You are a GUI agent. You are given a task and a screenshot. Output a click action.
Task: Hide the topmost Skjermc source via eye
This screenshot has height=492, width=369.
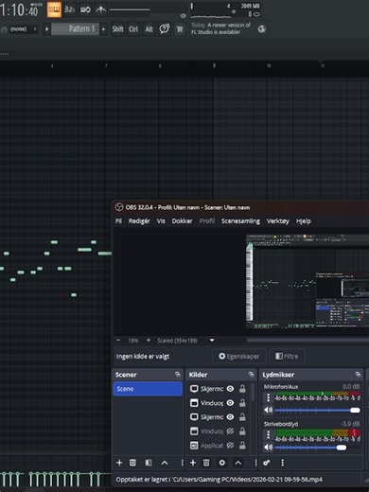click(230, 389)
